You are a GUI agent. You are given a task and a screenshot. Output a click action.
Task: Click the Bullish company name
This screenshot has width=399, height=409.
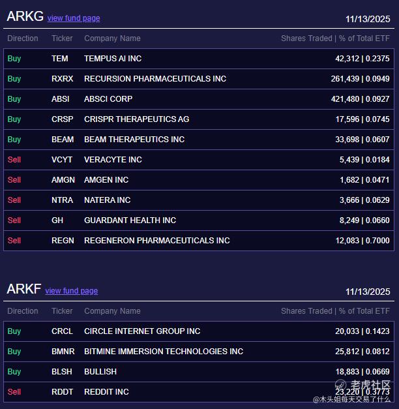[x=100, y=372]
